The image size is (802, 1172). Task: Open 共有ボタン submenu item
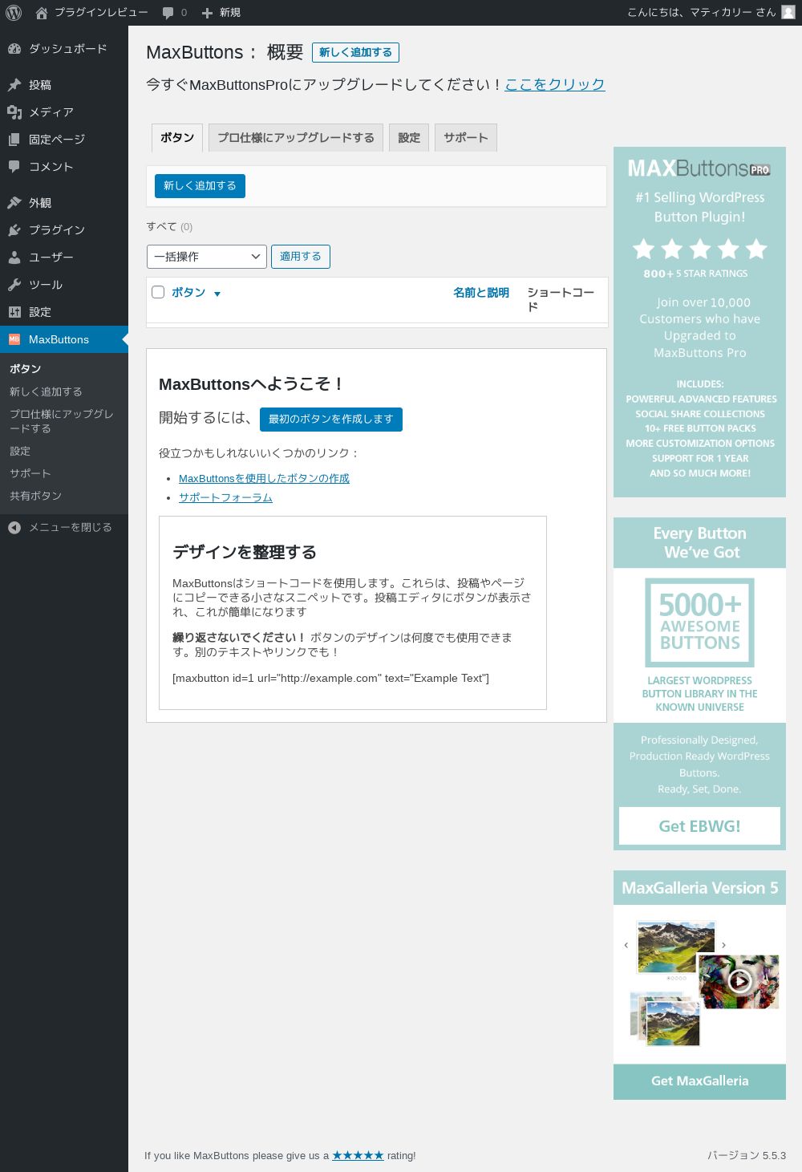[x=35, y=496]
